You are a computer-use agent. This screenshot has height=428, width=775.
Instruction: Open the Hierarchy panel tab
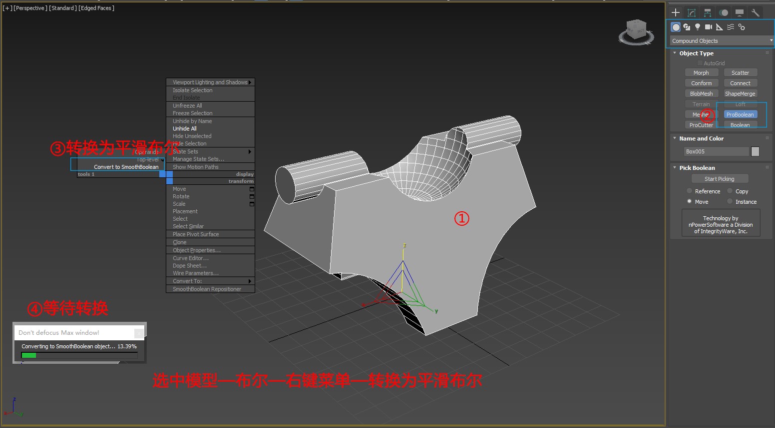pos(708,13)
